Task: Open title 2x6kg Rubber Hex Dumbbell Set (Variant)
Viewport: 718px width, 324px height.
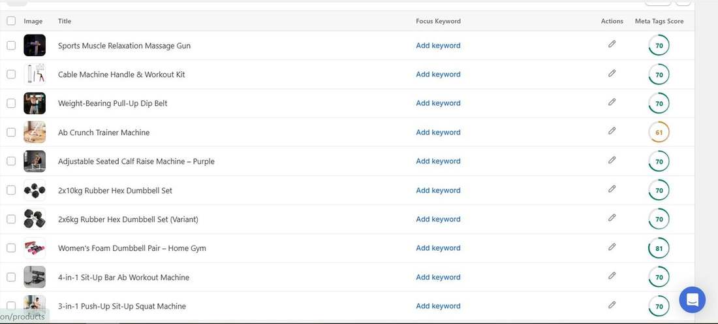Action: click(x=128, y=219)
